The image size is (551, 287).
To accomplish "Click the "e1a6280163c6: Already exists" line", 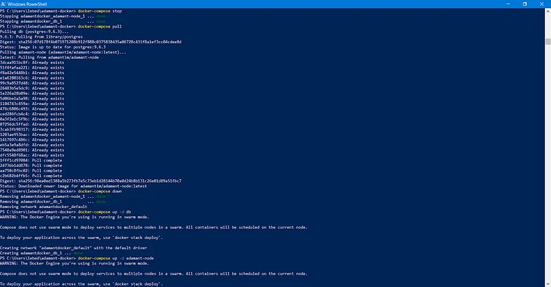I will pyautogui.click(x=32, y=78).
